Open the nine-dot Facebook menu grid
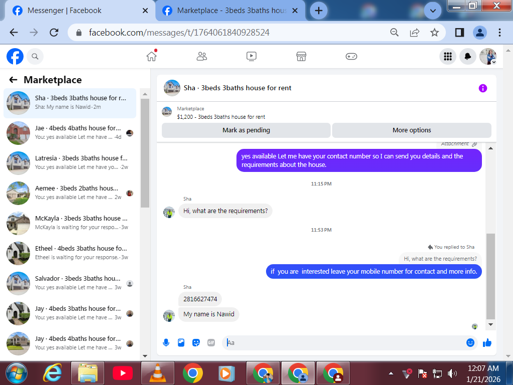 447,57
